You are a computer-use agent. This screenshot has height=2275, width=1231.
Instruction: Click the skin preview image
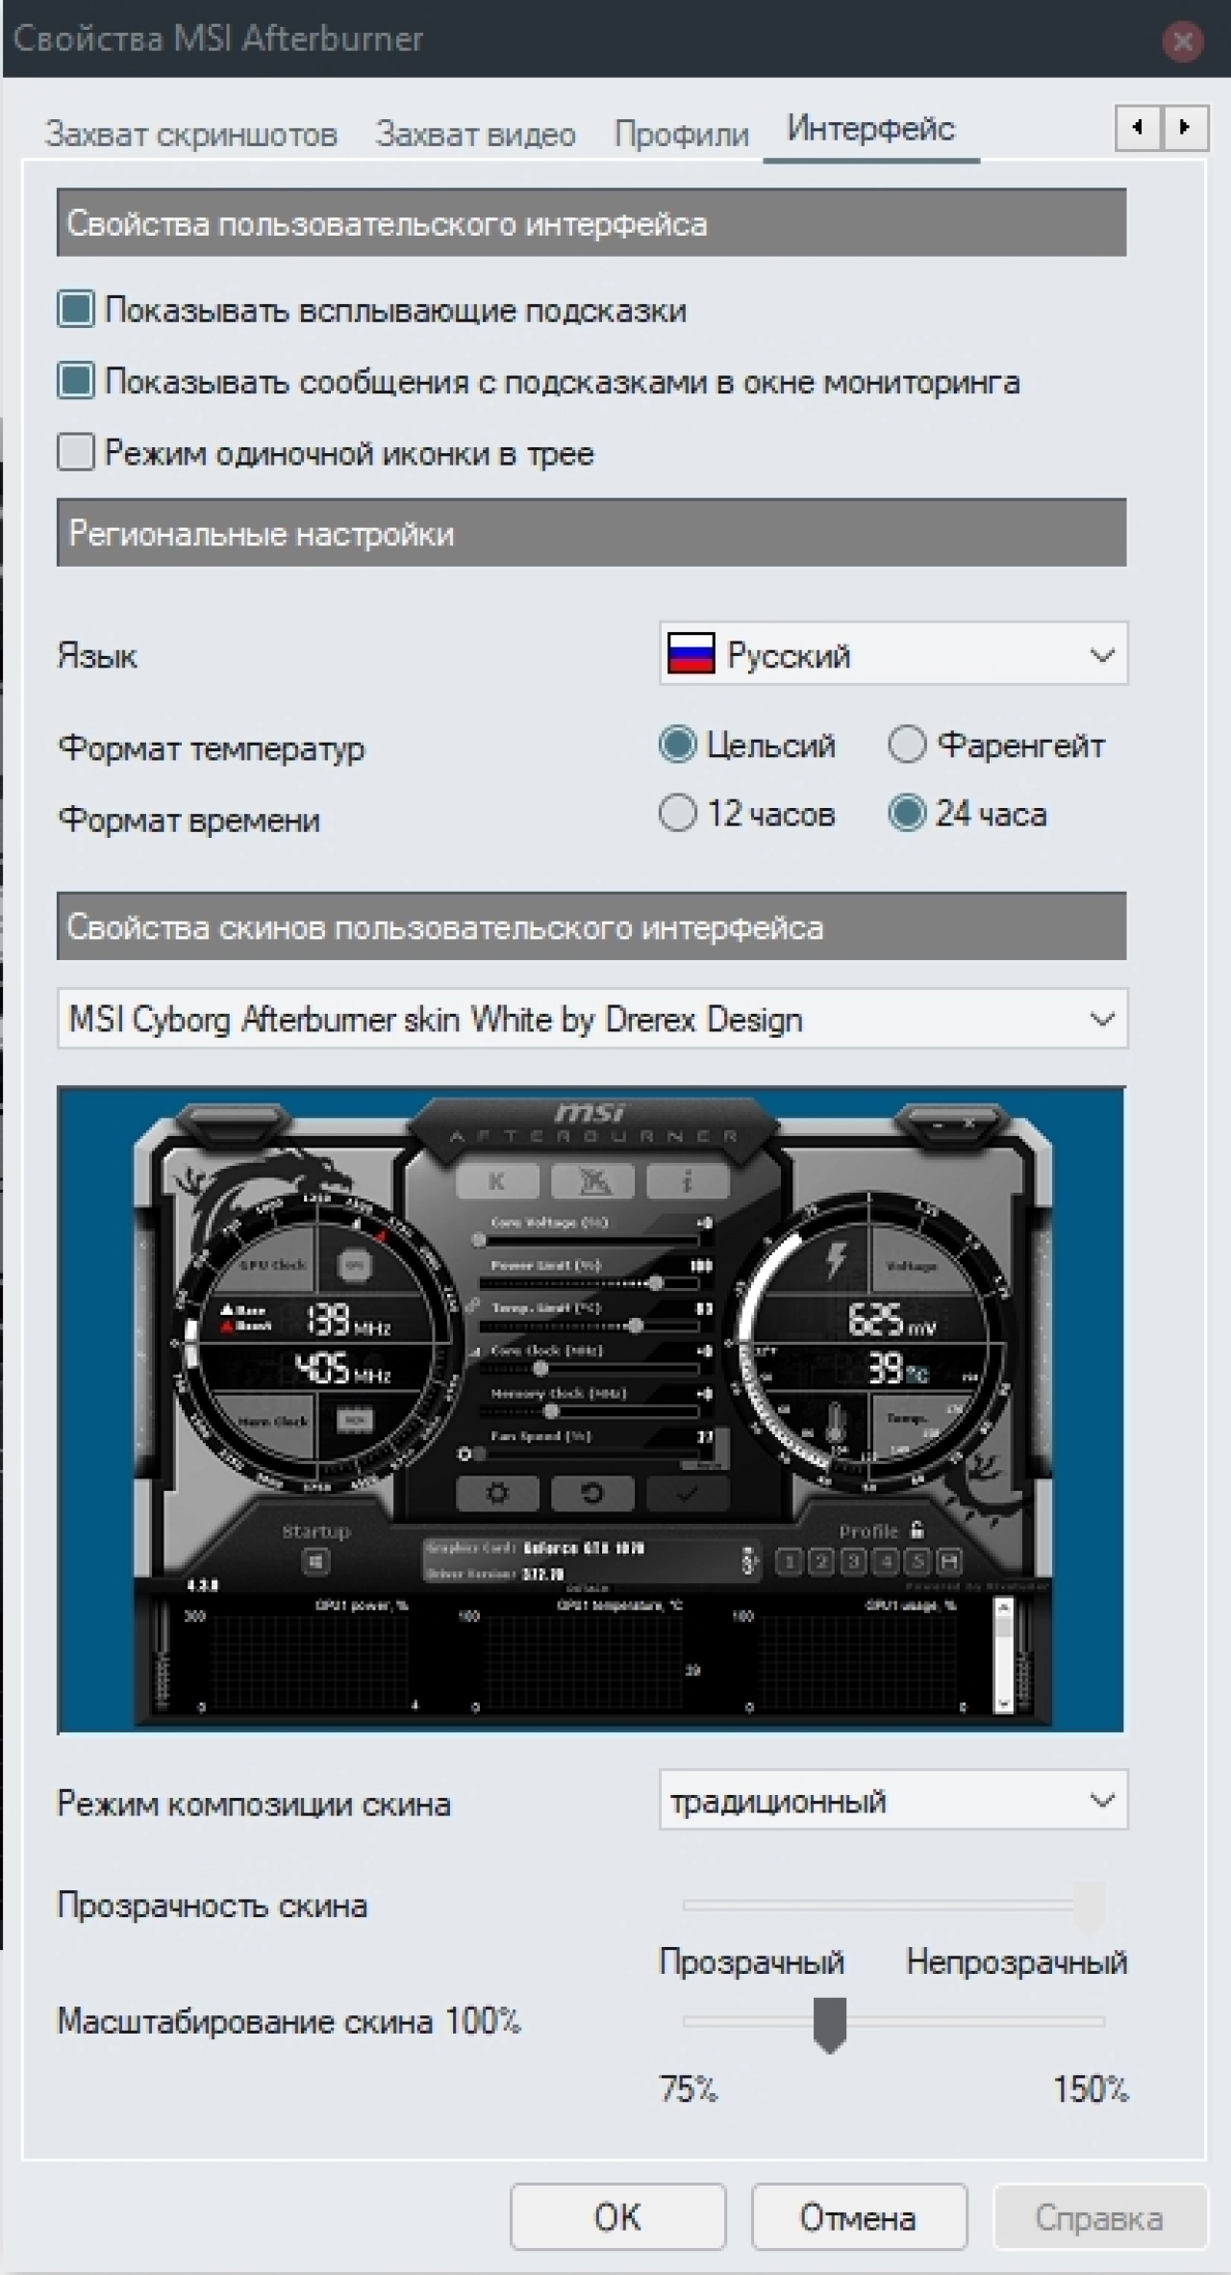point(590,1409)
